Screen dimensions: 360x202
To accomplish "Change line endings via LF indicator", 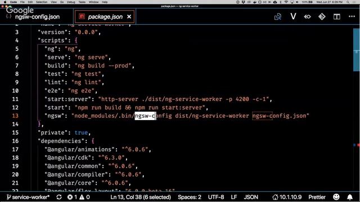I will [x=234, y=197].
